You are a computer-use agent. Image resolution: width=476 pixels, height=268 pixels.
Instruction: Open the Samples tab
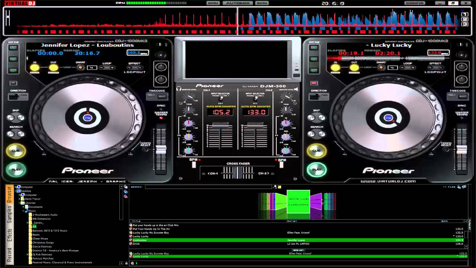(x=9, y=215)
